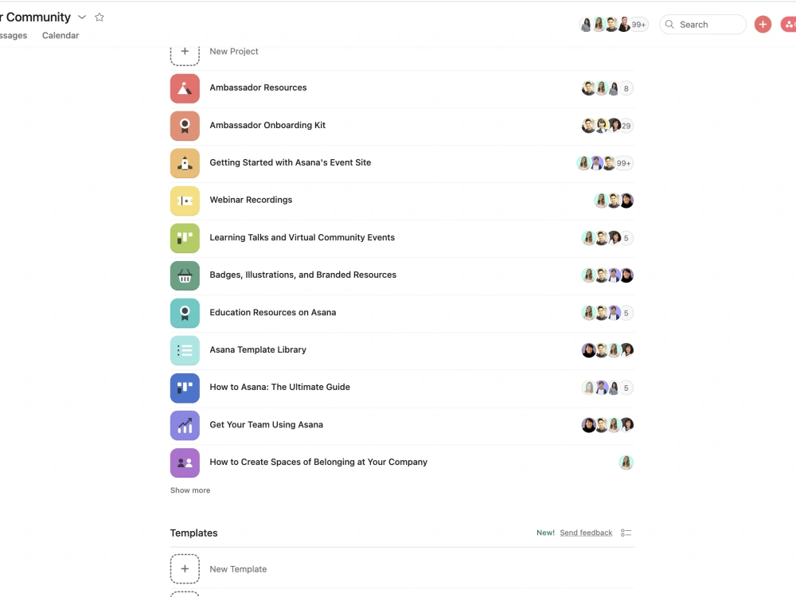The width and height of the screenshot is (796, 597).
Task: Click the 5 members badge on Learning Talks row
Action: click(x=626, y=238)
